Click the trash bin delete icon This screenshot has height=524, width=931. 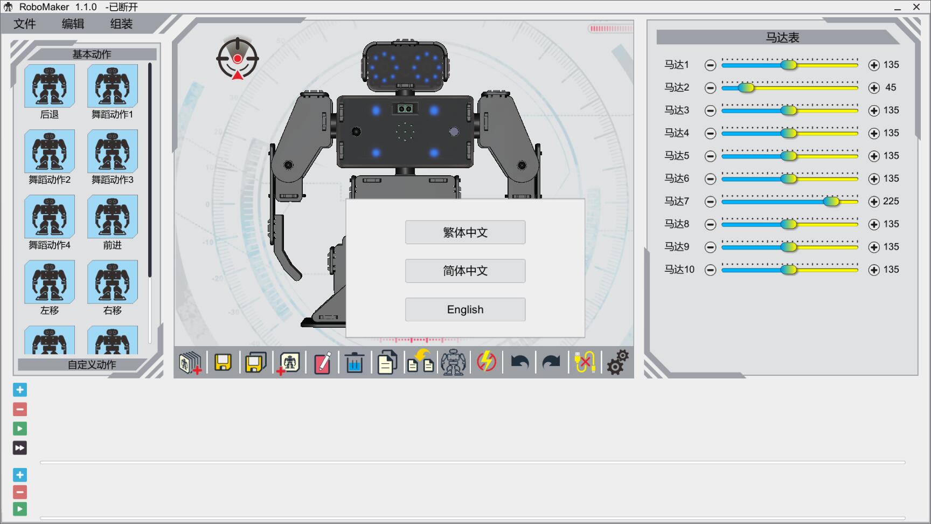[354, 362]
